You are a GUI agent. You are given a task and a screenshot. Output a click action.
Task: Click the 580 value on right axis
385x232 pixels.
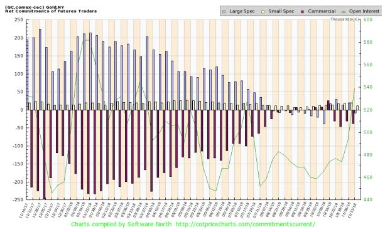pyautogui.click(x=367, y=43)
